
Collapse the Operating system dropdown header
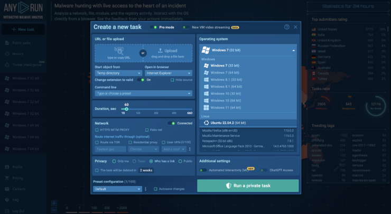pyautogui.click(x=248, y=50)
